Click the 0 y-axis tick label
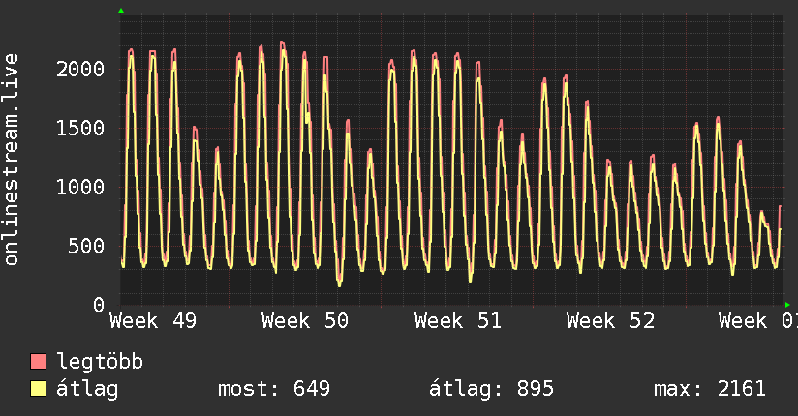The height and width of the screenshot is (416, 798). (99, 305)
